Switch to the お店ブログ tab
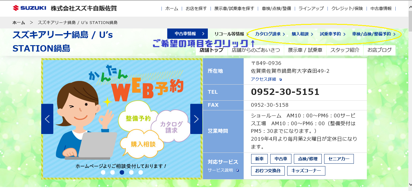 coord(380,50)
